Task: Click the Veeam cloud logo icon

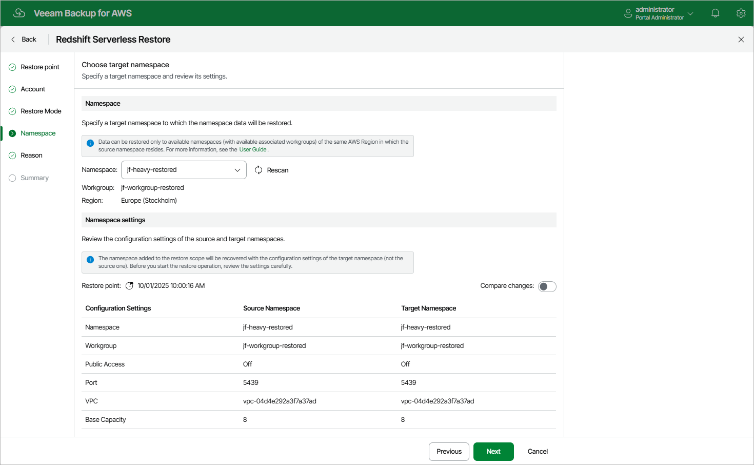Action: 19,13
